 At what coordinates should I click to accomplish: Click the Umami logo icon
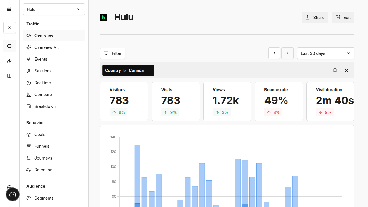click(9, 9)
